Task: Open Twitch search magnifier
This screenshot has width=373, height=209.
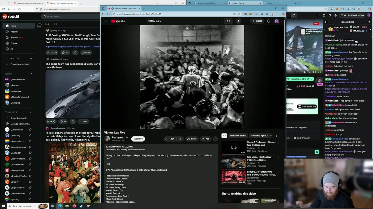Action: point(294,15)
